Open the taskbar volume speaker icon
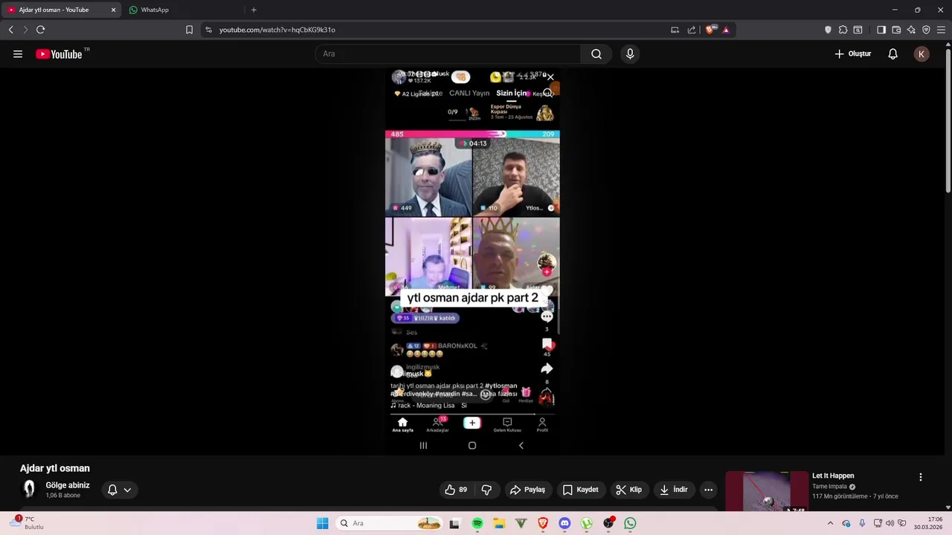 coord(890,523)
